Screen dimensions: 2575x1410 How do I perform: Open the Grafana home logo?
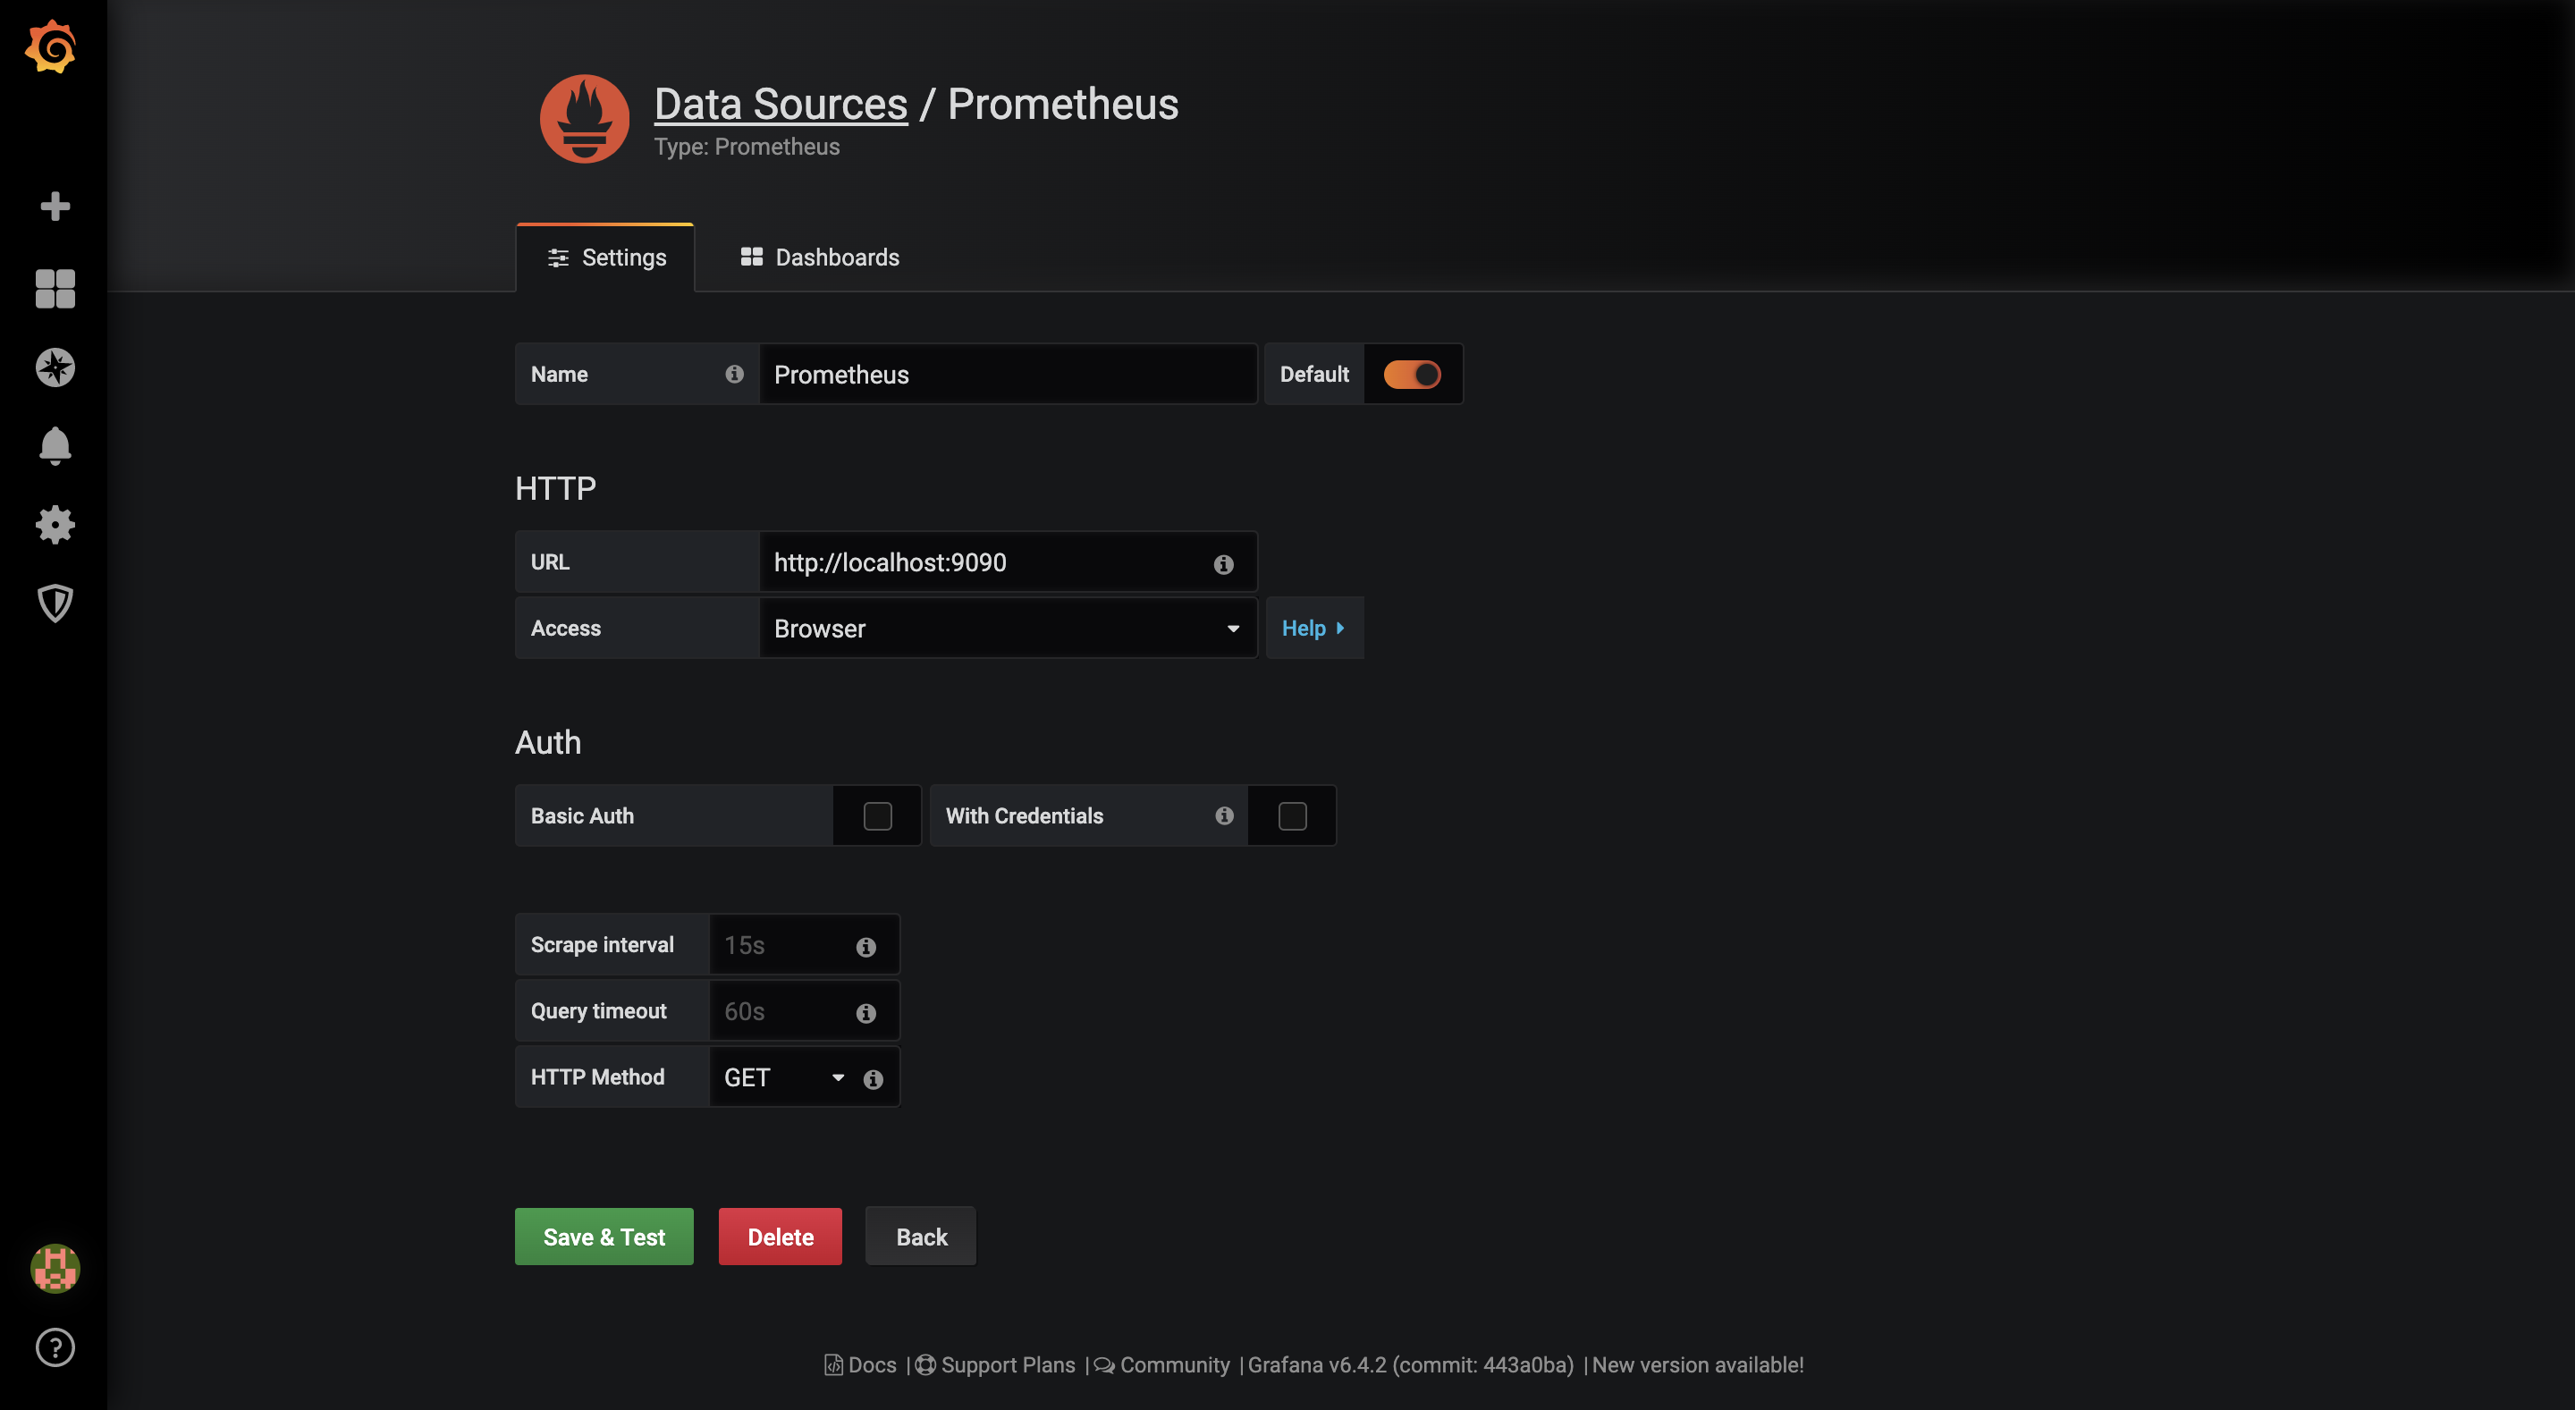click(x=51, y=47)
